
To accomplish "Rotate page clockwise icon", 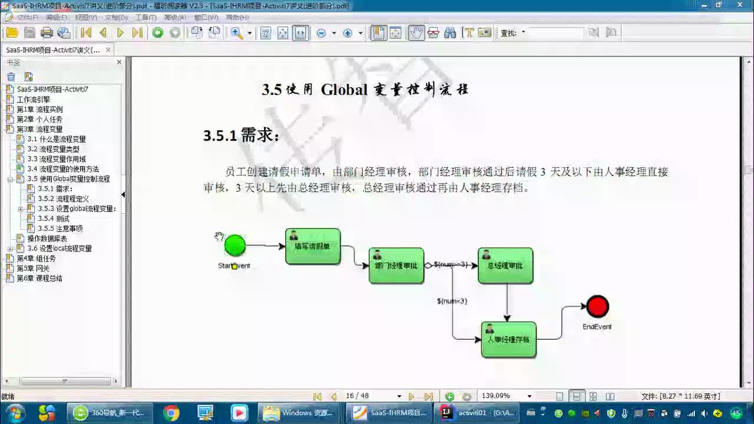I will [197, 33].
